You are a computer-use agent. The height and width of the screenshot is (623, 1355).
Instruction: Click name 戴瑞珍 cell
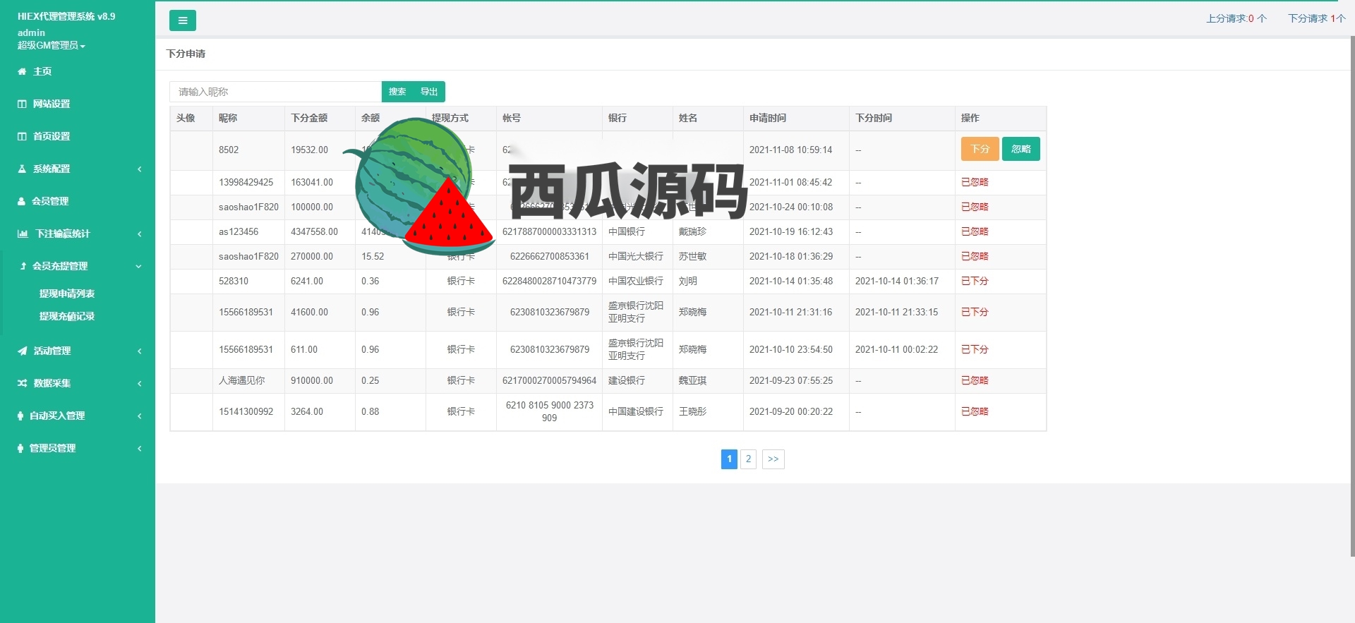click(x=692, y=231)
